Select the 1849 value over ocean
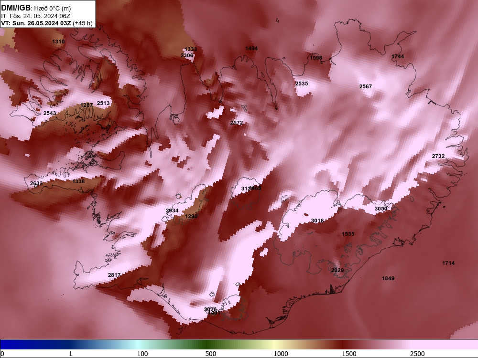The height and width of the screenshot is (358, 478). (388, 278)
